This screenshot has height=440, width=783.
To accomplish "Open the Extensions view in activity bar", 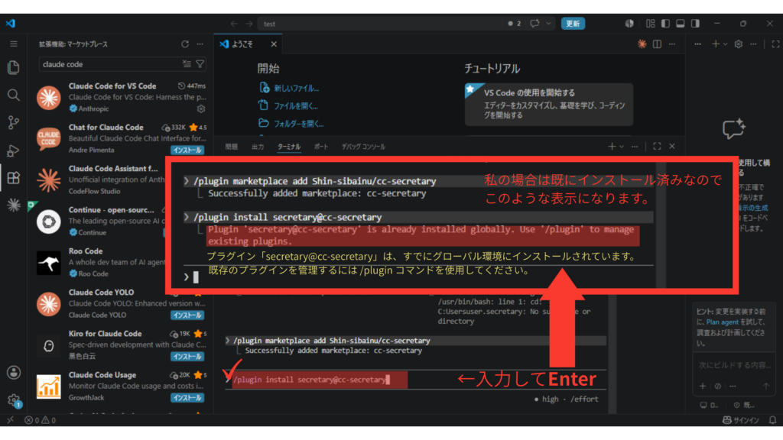I will [x=14, y=177].
